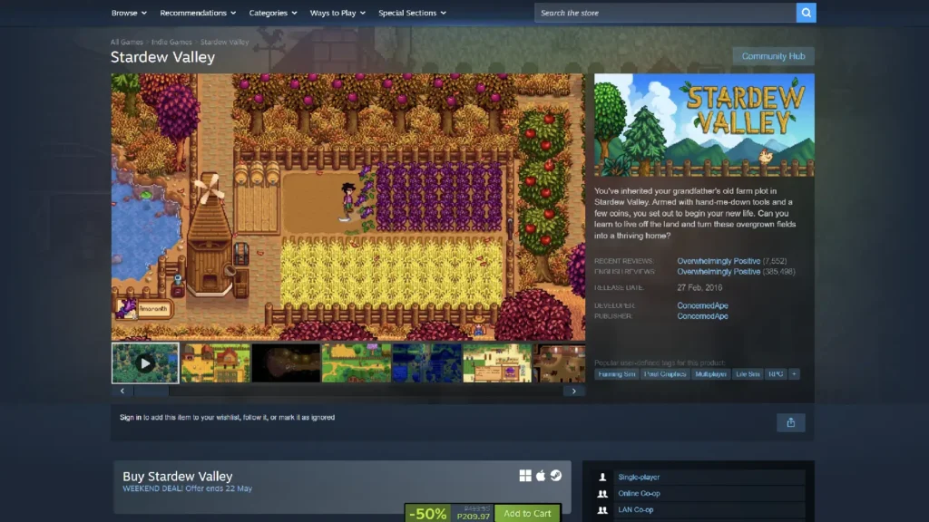929x522 pixels.
Task: Click the SteamOS platform icon
Action: click(x=556, y=475)
